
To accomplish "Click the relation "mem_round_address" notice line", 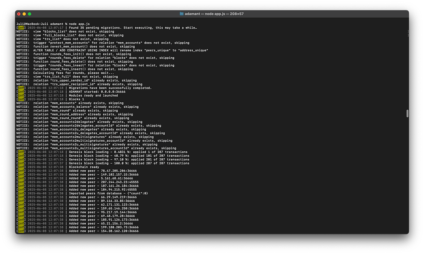I will [75, 114].
